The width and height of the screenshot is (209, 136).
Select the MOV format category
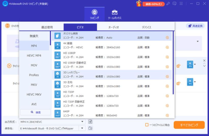click(x=34, y=65)
